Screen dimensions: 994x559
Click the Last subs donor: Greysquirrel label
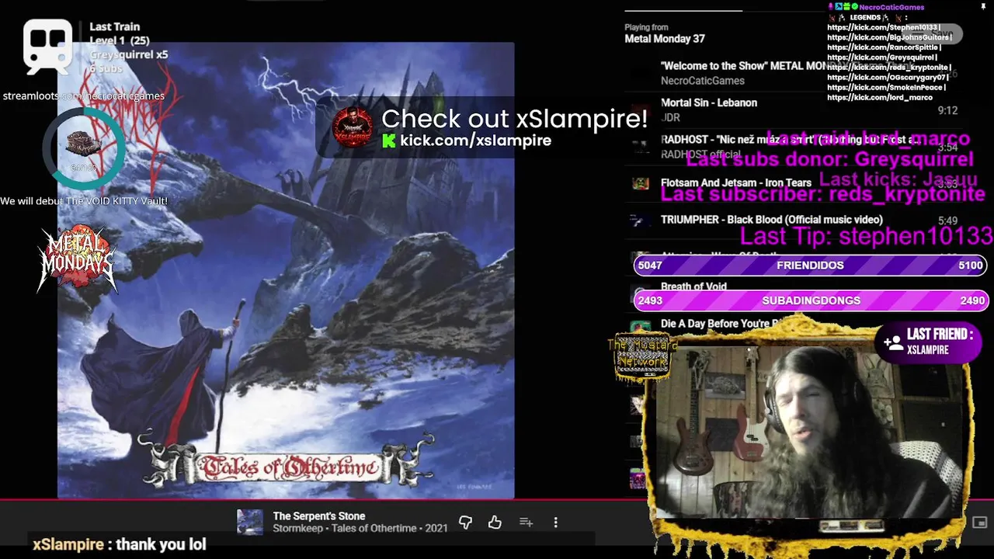coord(829,160)
